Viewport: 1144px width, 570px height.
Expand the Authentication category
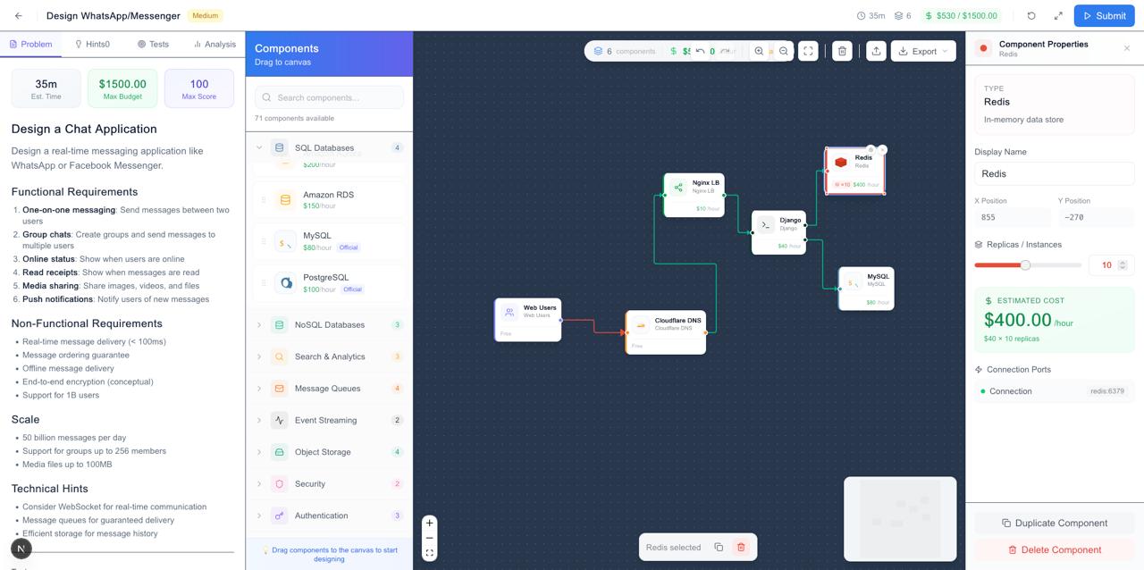click(329, 516)
